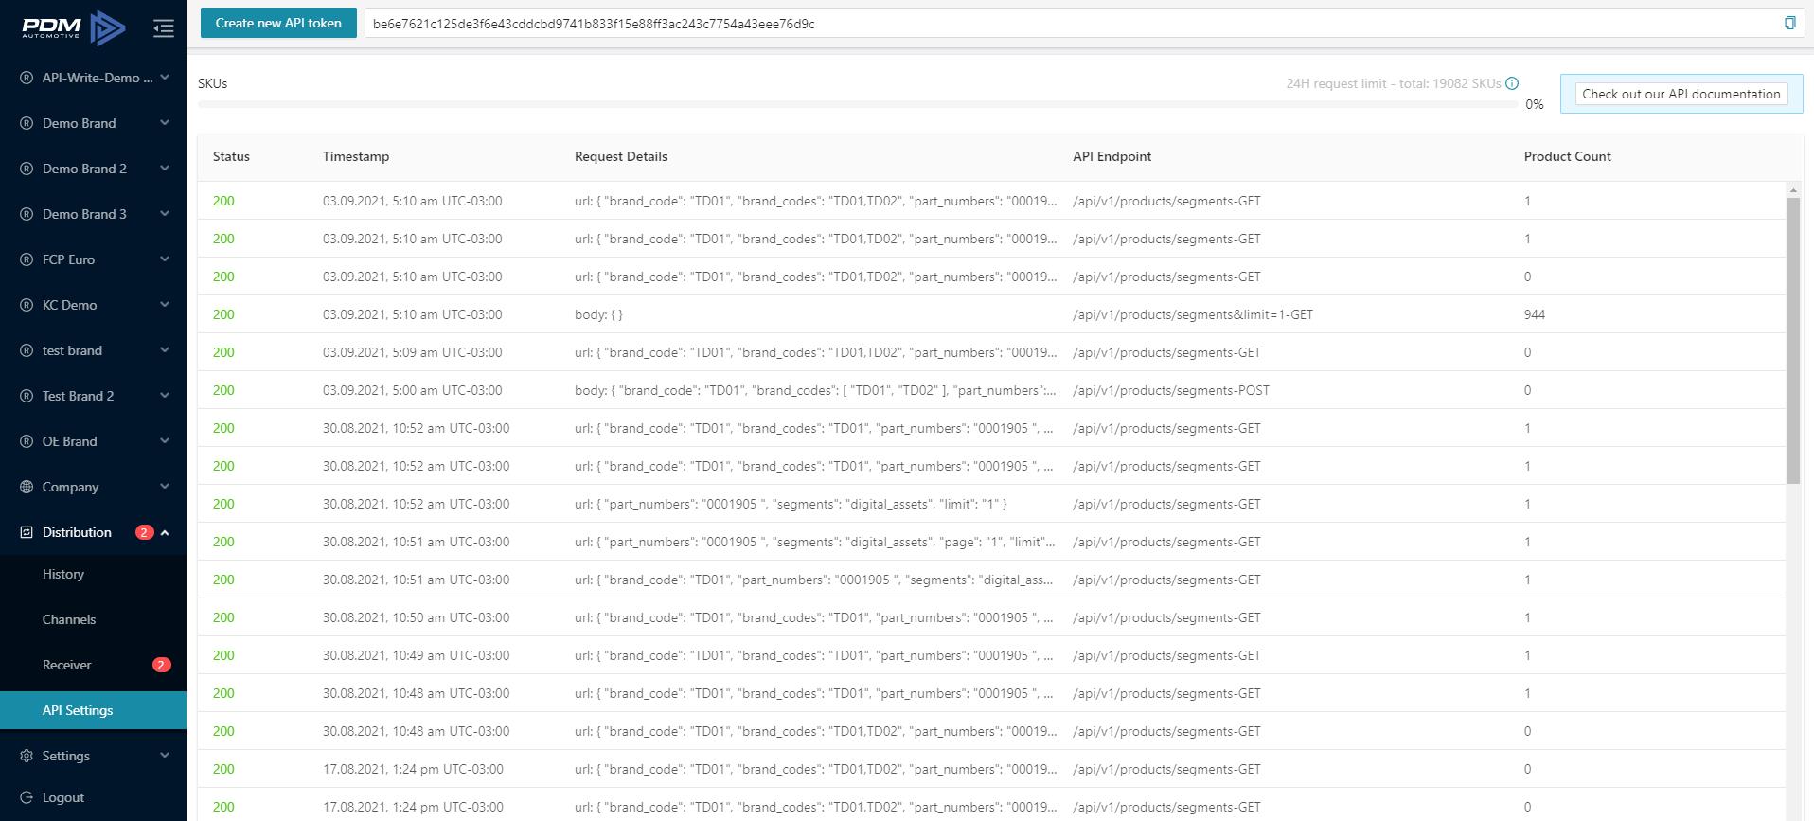Expand the Test Brand 2 chevron
This screenshot has height=821, width=1814.
click(165, 396)
